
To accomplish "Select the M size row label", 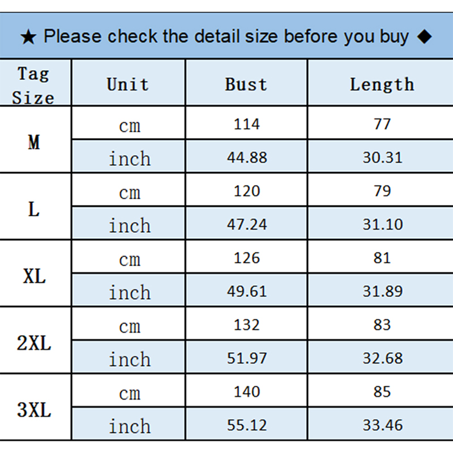I will [x=34, y=142].
